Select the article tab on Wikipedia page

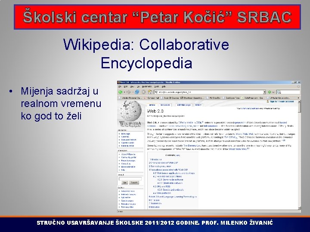(x=152, y=105)
